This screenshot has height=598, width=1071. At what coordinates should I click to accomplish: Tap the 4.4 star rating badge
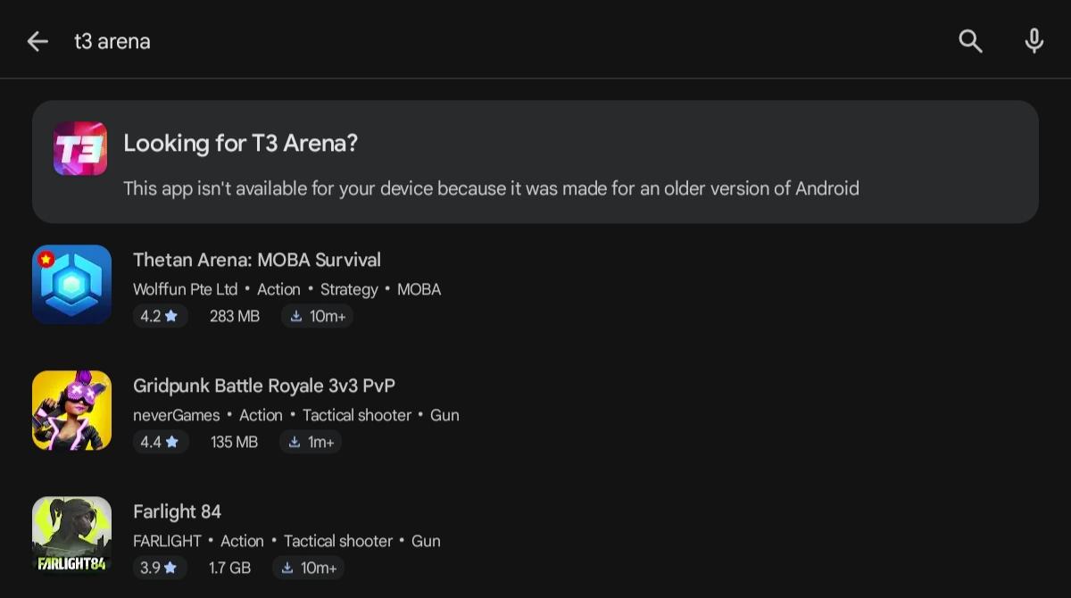coord(160,442)
